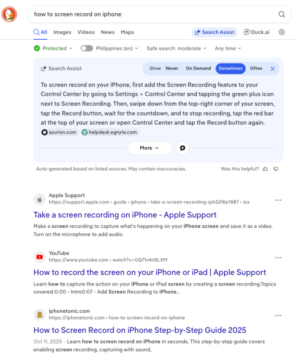Open Take a screen recording on iPhone link
Image resolution: width=296 pixels, height=356 pixels.
125,215
